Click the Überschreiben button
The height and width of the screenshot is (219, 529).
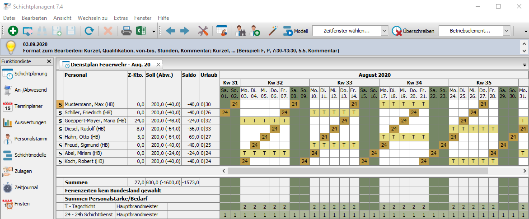413,31
